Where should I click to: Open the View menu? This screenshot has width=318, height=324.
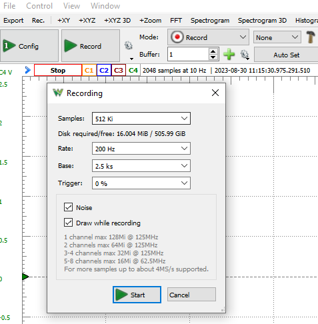71,6
